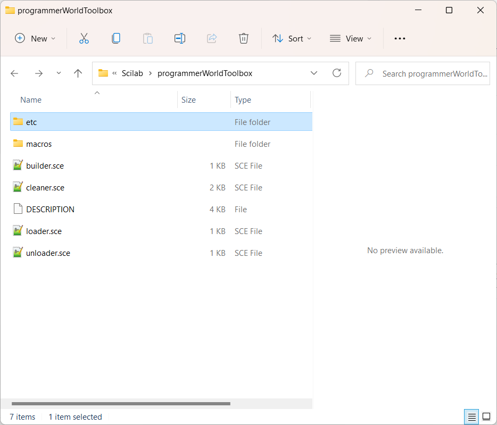
Task: Click the folder icon in address bar
Action: (103, 73)
